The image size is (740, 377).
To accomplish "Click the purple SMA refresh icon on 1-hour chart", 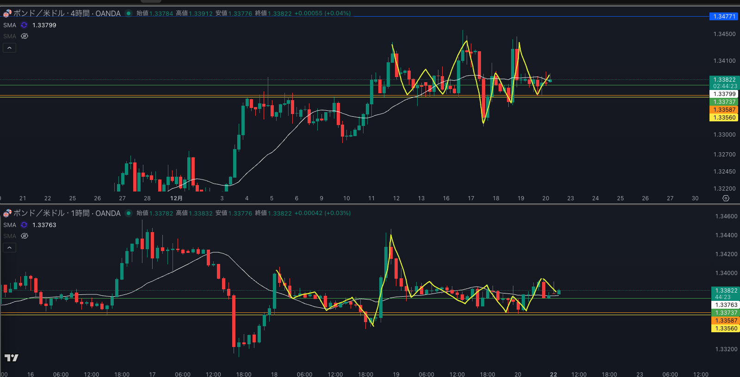I will [24, 225].
